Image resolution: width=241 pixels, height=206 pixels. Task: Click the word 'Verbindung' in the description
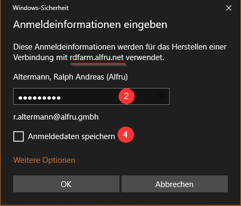33,57
